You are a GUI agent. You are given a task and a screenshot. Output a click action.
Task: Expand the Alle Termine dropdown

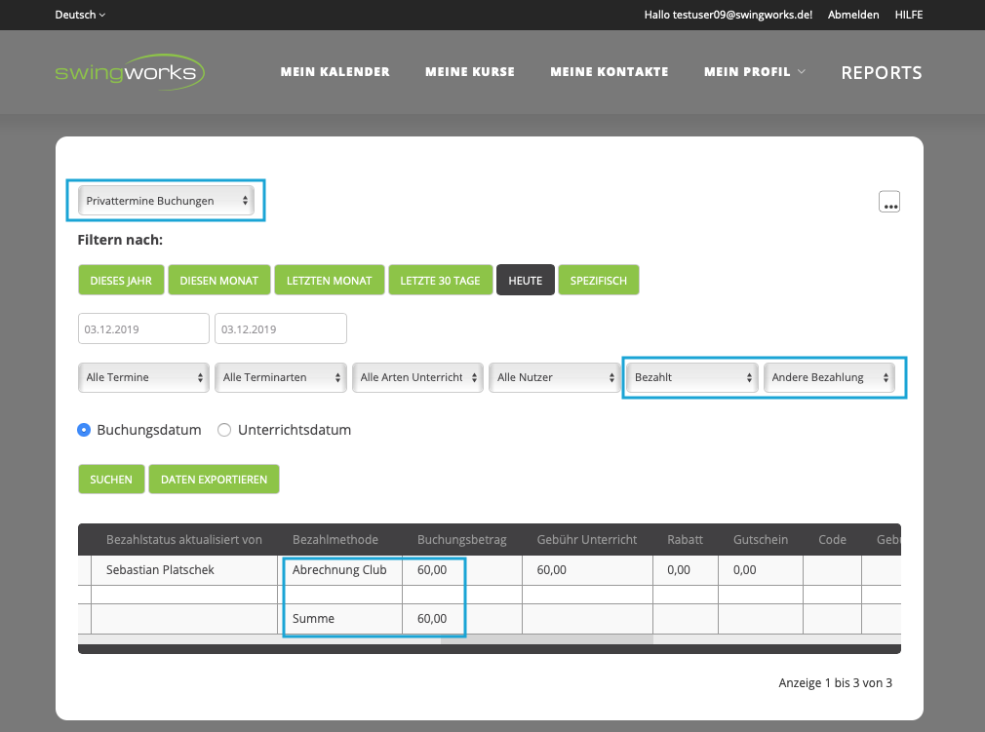[x=143, y=377]
